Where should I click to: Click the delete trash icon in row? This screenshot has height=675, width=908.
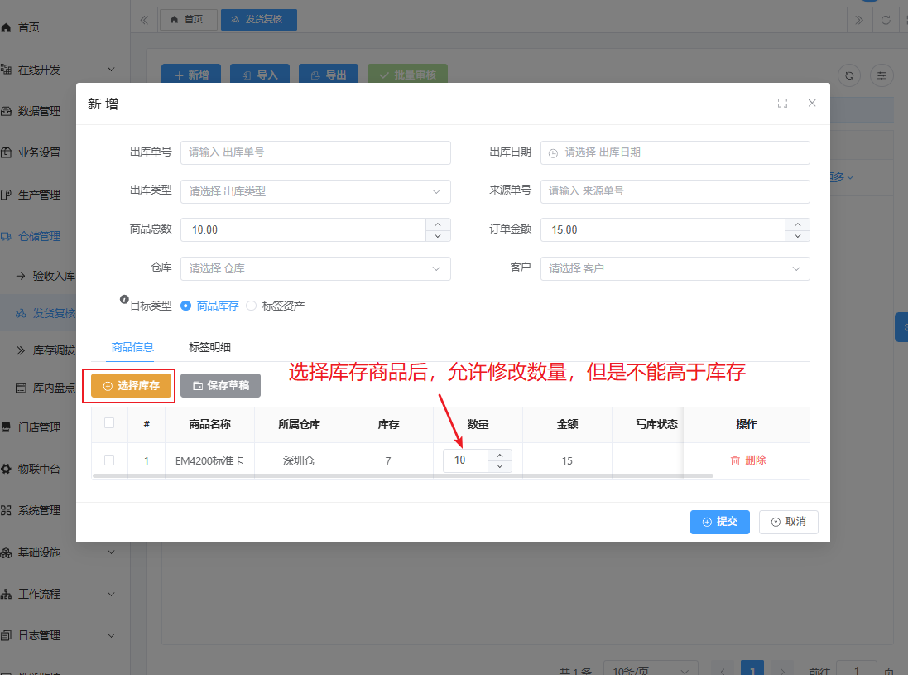pos(735,460)
